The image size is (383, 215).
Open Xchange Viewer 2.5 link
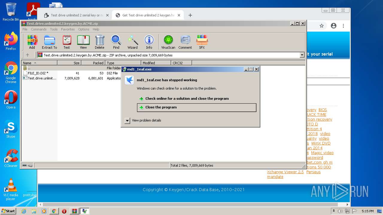pyautogui.click(x=285, y=172)
